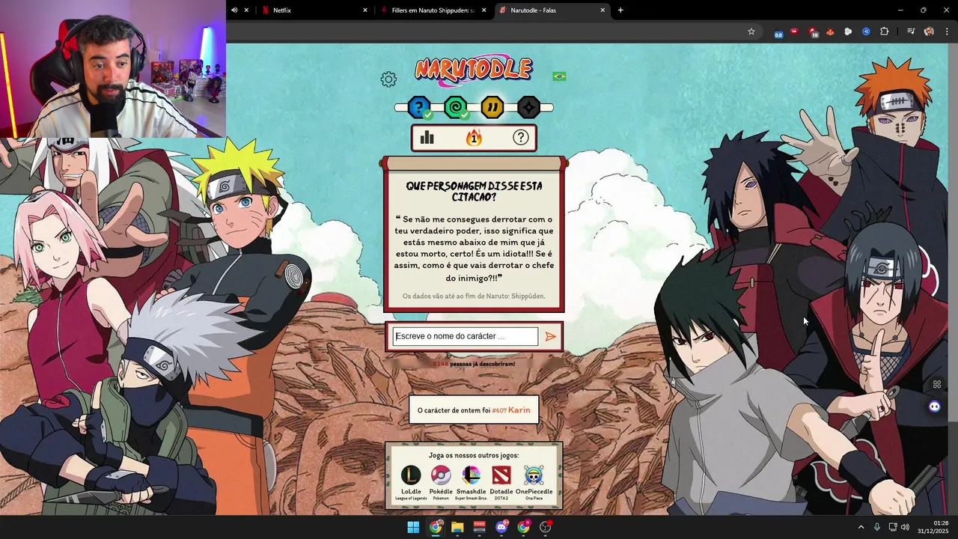Image resolution: width=958 pixels, height=539 pixels.
Task: Change language via Brazil flag
Action: 559,76
